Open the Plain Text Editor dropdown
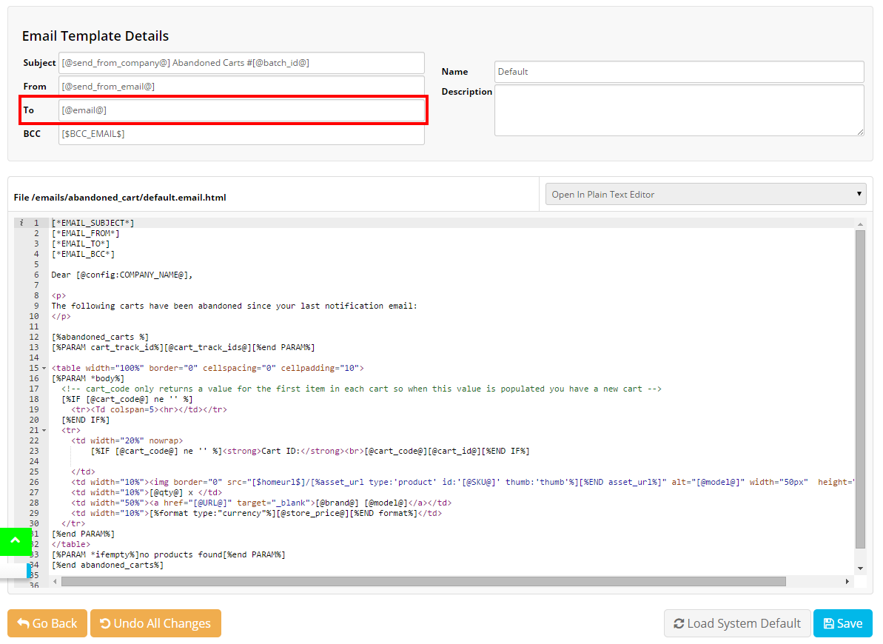This screenshot has width=883, height=644. point(705,194)
